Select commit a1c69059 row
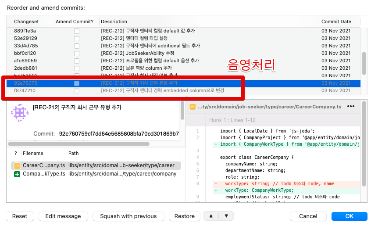Viewport: 371px width, 226px height. [x=183, y=61]
